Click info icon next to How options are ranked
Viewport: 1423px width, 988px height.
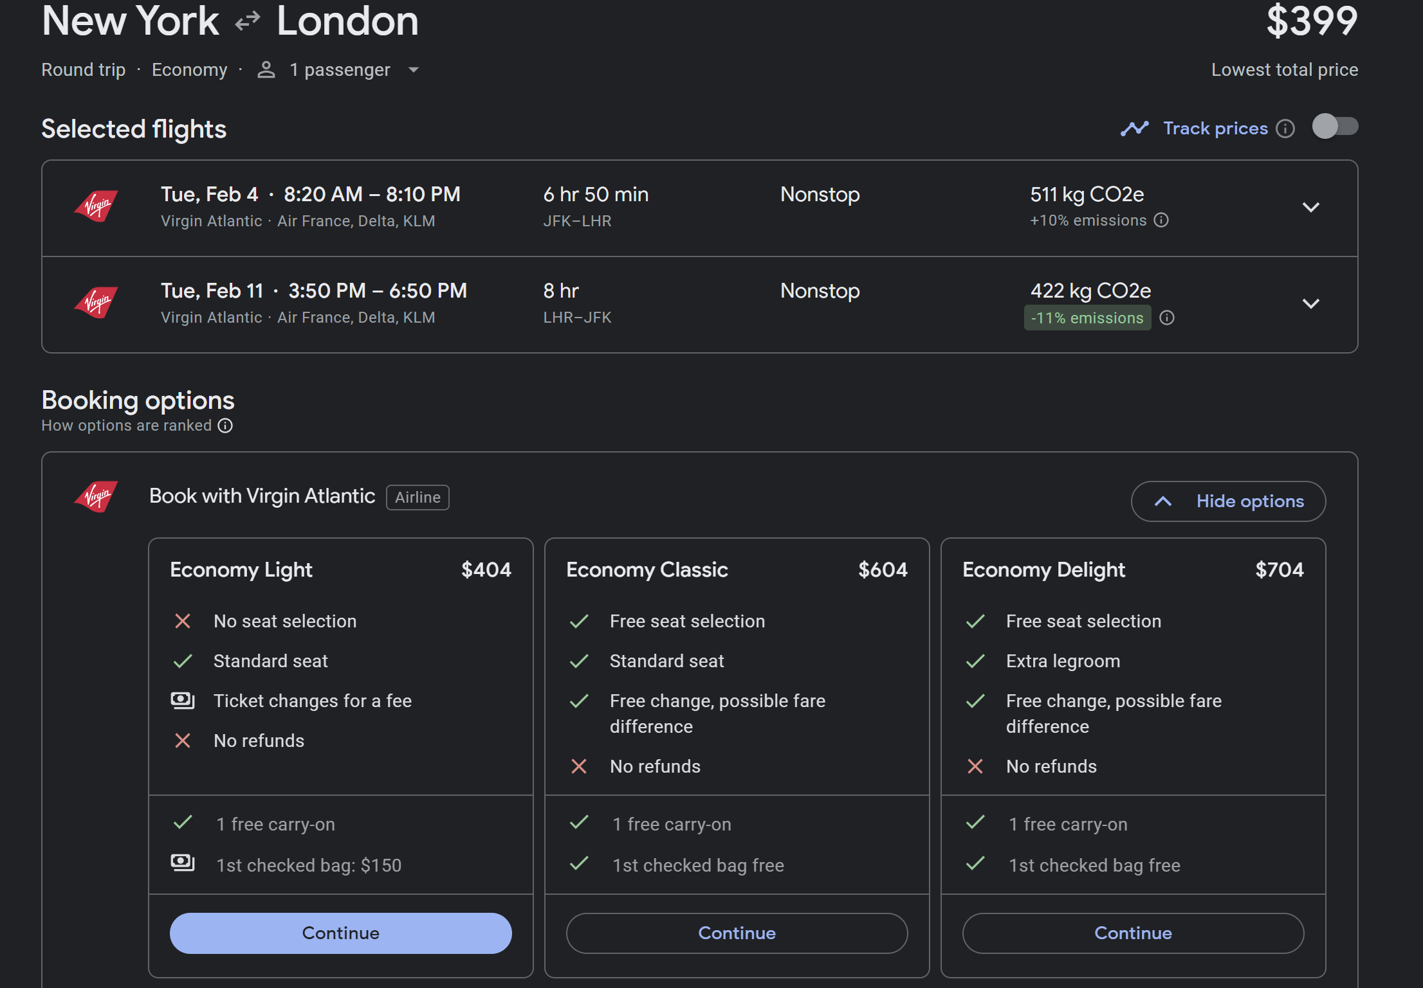pyautogui.click(x=225, y=426)
